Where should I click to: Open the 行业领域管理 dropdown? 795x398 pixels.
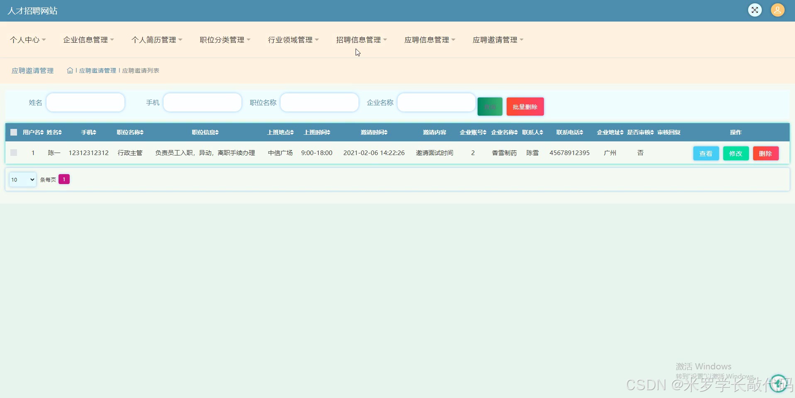pyautogui.click(x=293, y=40)
